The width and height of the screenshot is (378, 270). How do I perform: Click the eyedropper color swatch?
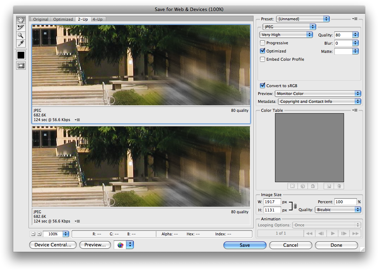21,55
